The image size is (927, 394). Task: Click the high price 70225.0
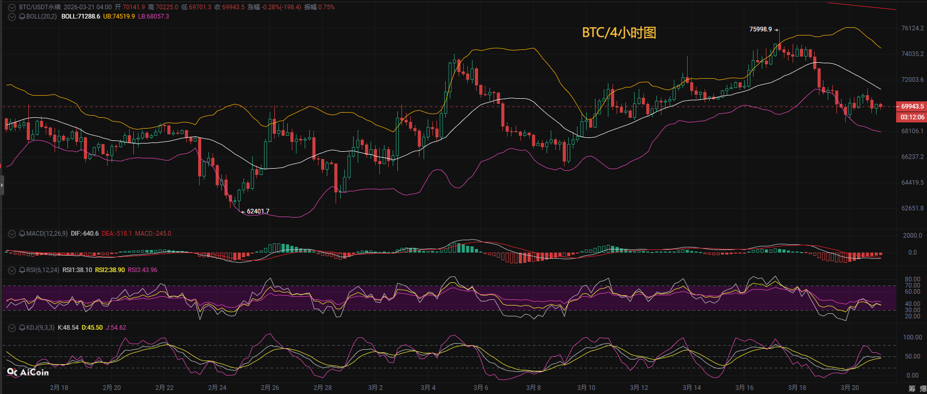(167, 7)
